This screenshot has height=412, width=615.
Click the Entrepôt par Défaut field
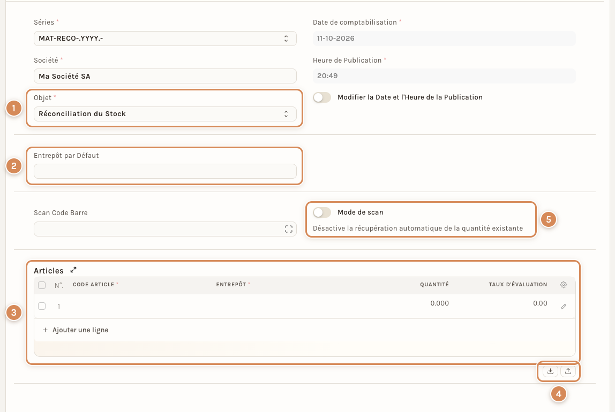pos(165,171)
